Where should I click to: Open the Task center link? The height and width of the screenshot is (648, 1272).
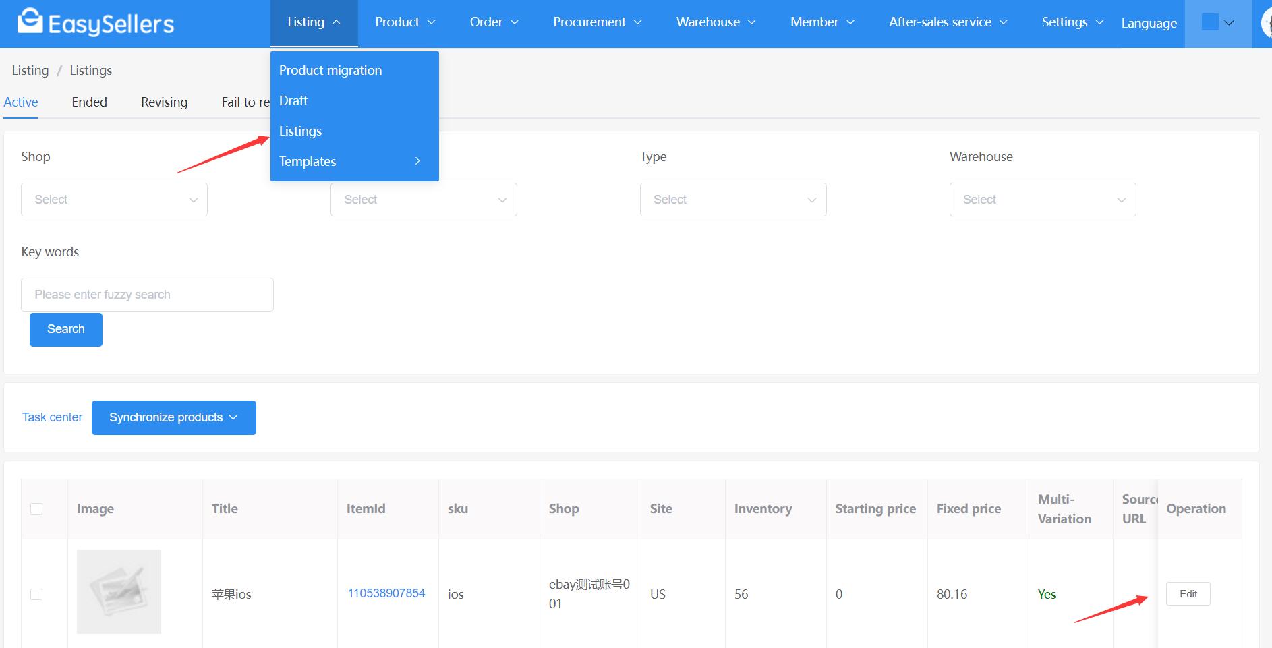[x=52, y=417]
